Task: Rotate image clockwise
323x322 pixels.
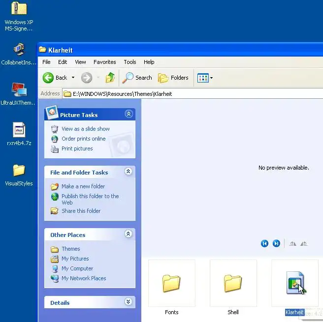Action: click(292, 244)
